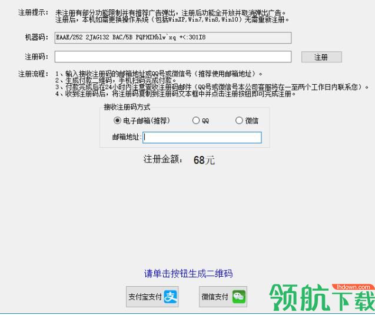The width and height of the screenshot is (375, 315).
Task: Click the 接收注册码方式 group title
Action: [x=127, y=107]
